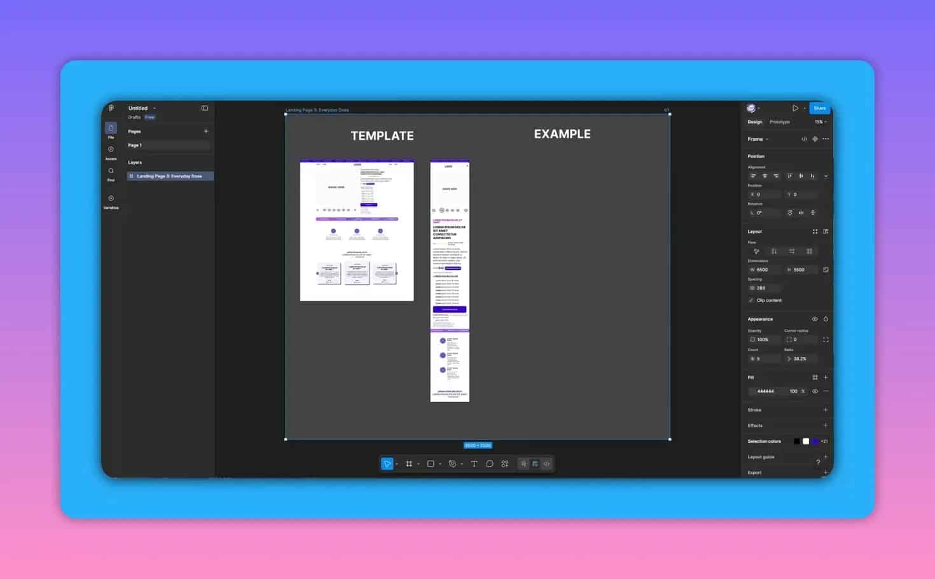Select grid flow layout option
Viewport: 935px width, 579px height.
tap(810, 251)
